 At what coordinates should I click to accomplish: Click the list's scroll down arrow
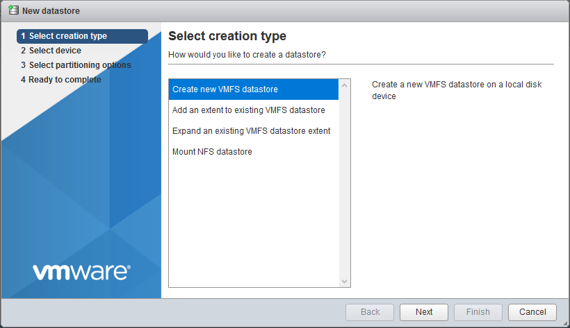pos(344,281)
